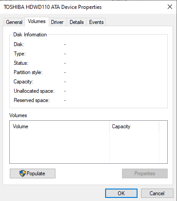The image size is (177, 201).
Task: Click the Volume column header
Action: point(59,126)
